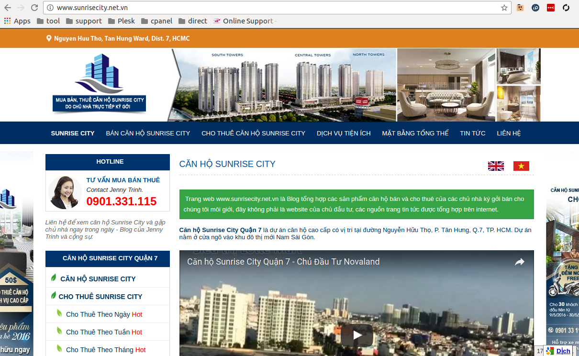
Task: Click leaf icon beside Cho Thuê Theo Tháng
Action: pos(59,348)
